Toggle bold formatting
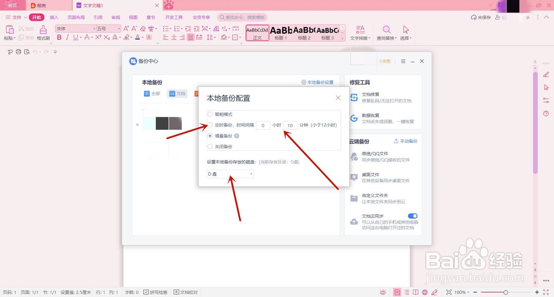 [59, 37]
